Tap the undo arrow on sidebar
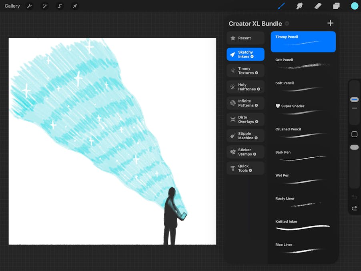The image size is (361, 271). [354, 197]
